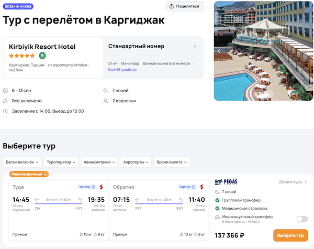Click the Чартер info icon in Обратно flight

[194, 187]
